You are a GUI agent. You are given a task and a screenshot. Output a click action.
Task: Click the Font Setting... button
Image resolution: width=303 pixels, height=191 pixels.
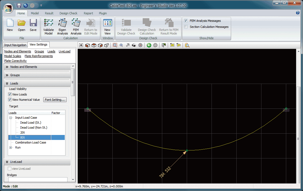55,100
